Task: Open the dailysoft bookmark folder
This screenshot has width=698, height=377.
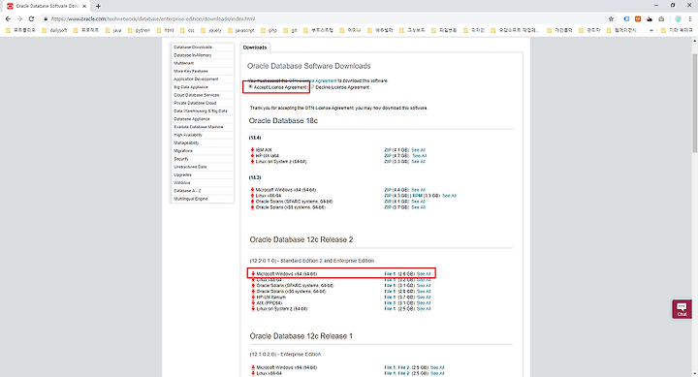Action: pyautogui.click(x=54, y=30)
